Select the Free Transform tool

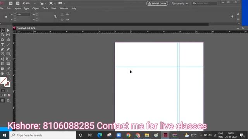pyautogui.click(x=8, y=59)
